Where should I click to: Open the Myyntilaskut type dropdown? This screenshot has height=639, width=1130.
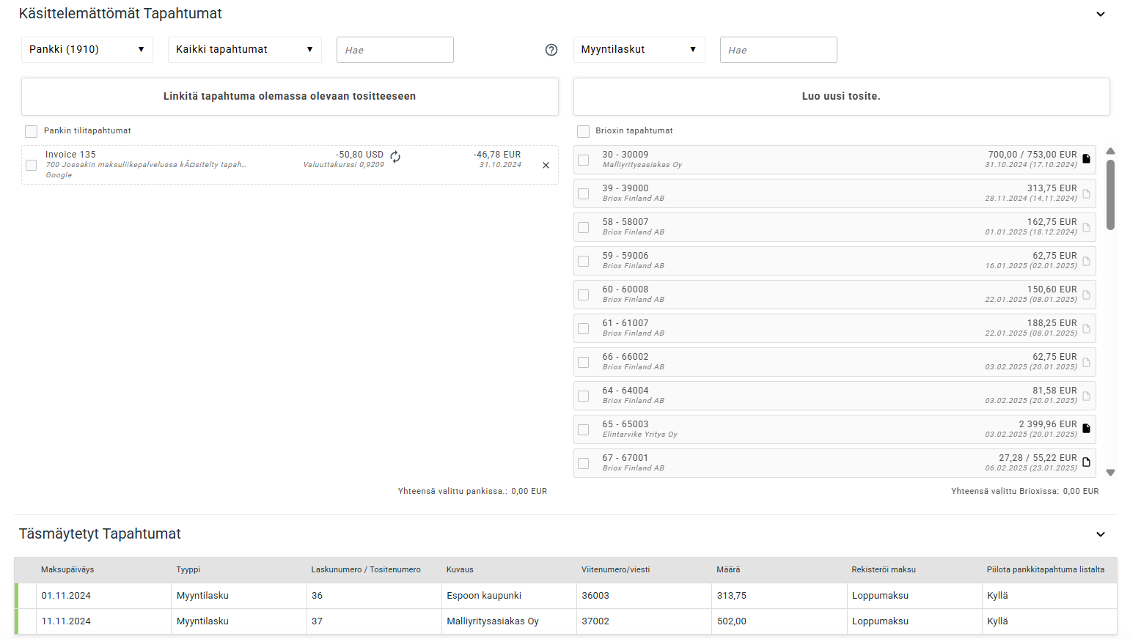pos(639,50)
